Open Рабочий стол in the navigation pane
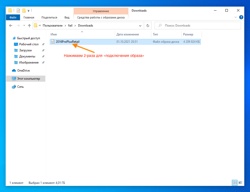The image size is (250, 192). [x=29, y=44]
